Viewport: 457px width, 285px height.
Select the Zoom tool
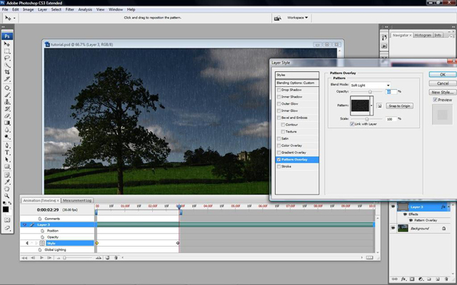[7, 196]
